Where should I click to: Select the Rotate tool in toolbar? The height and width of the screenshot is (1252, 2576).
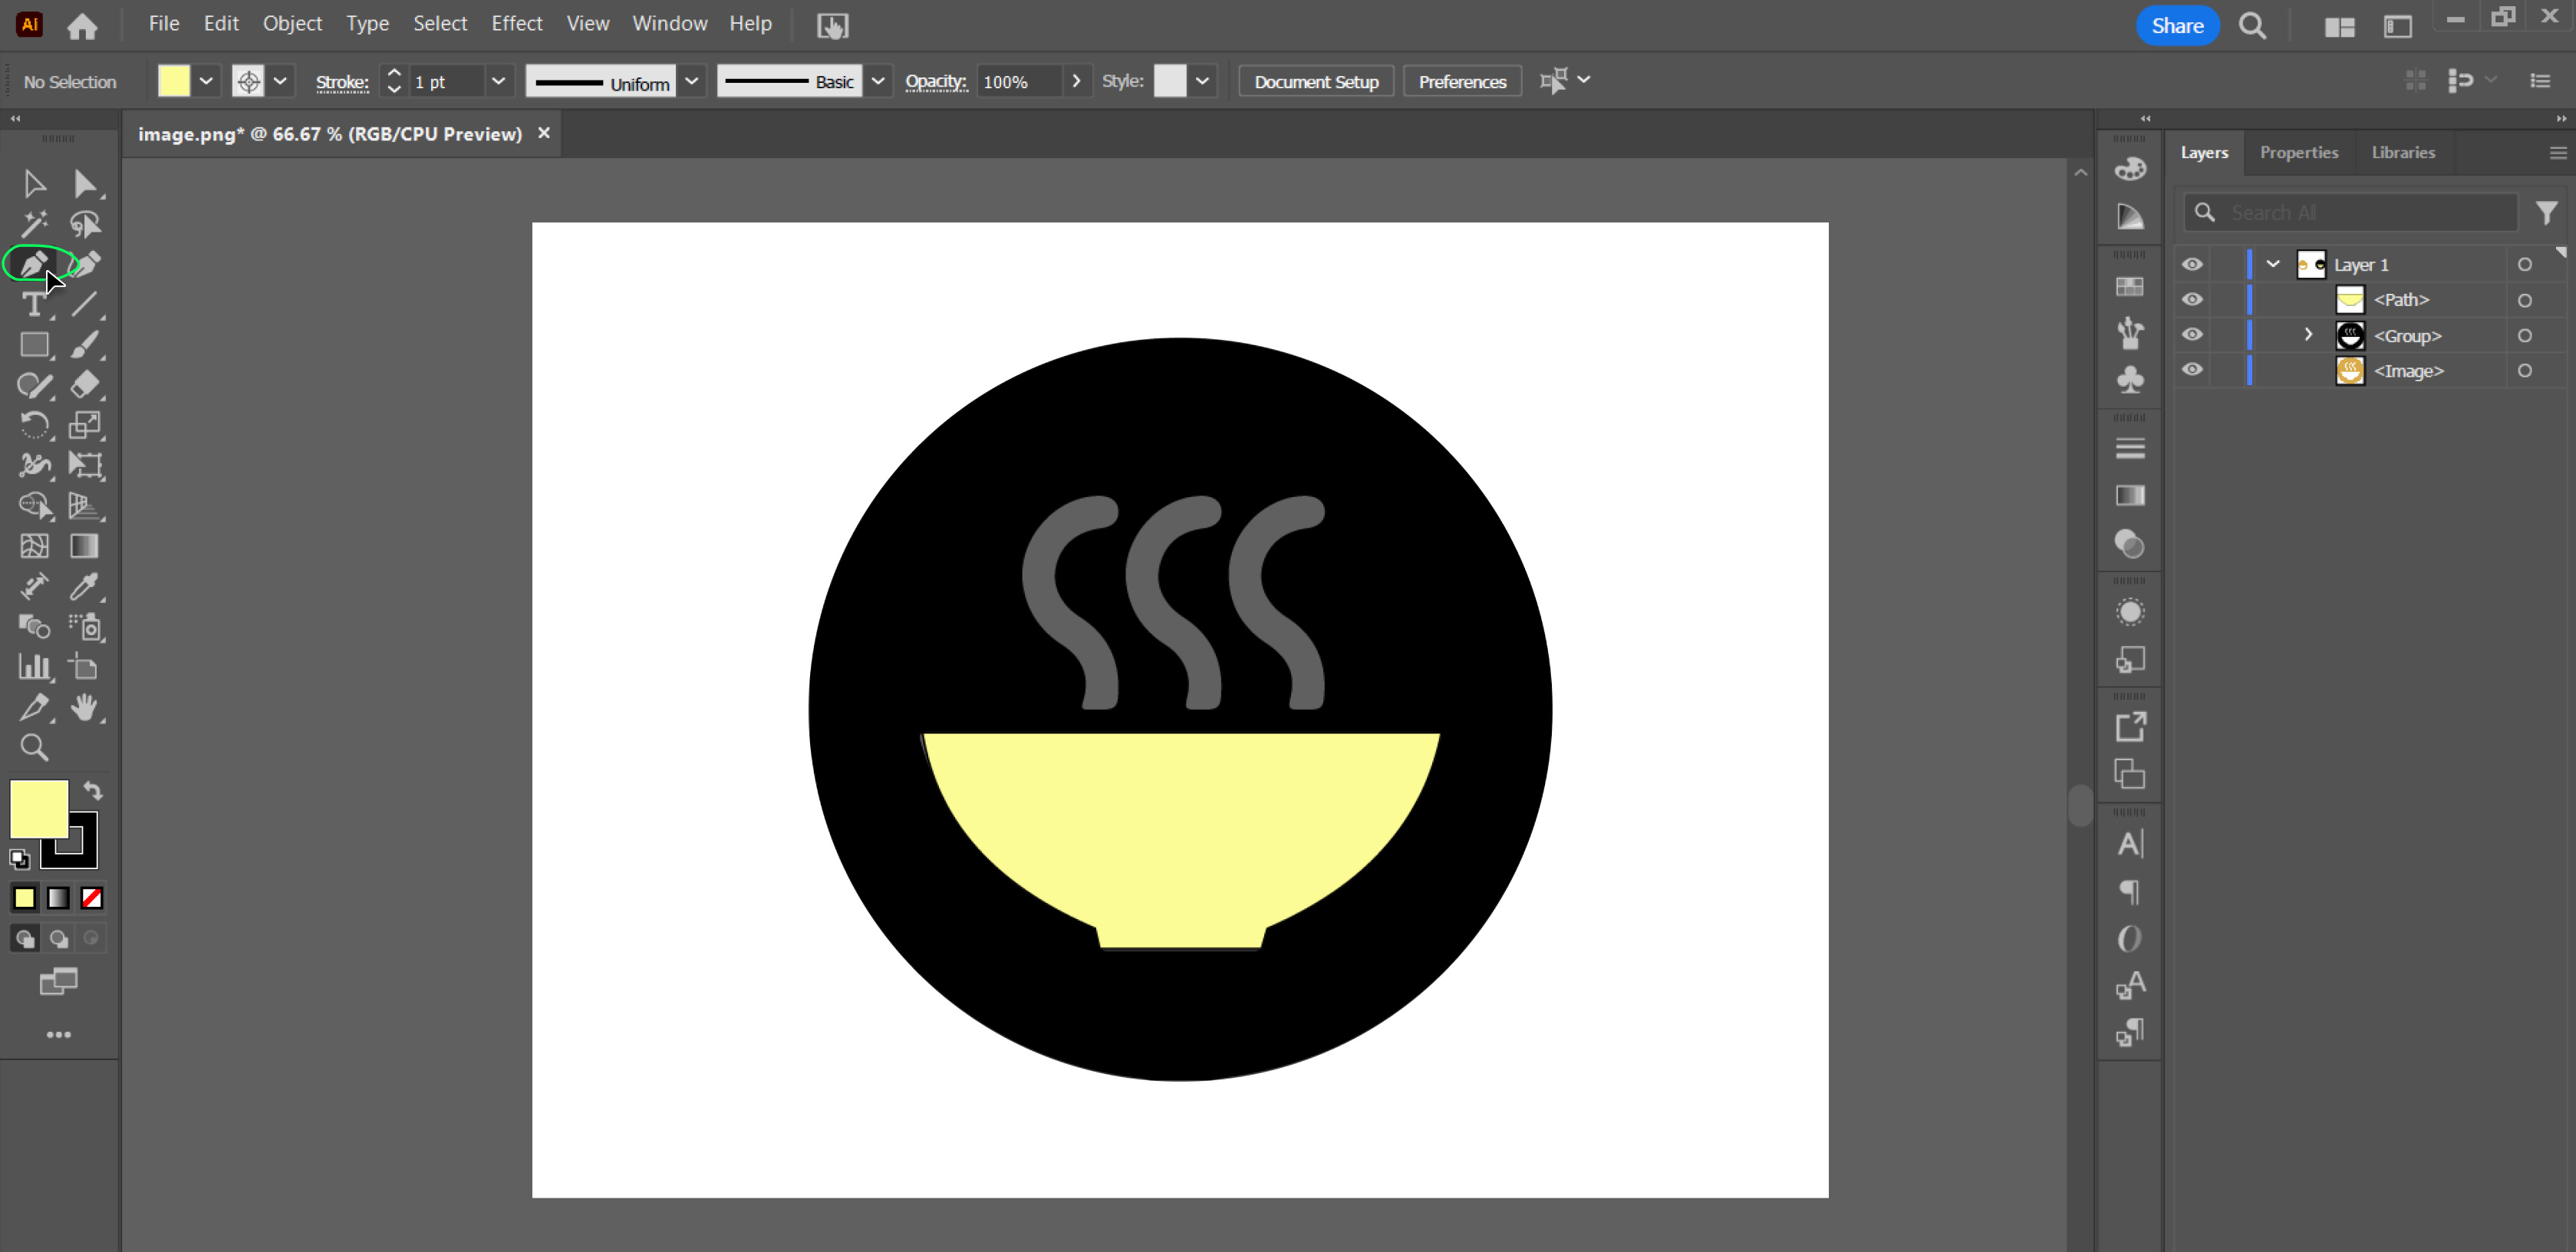coord(36,424)
